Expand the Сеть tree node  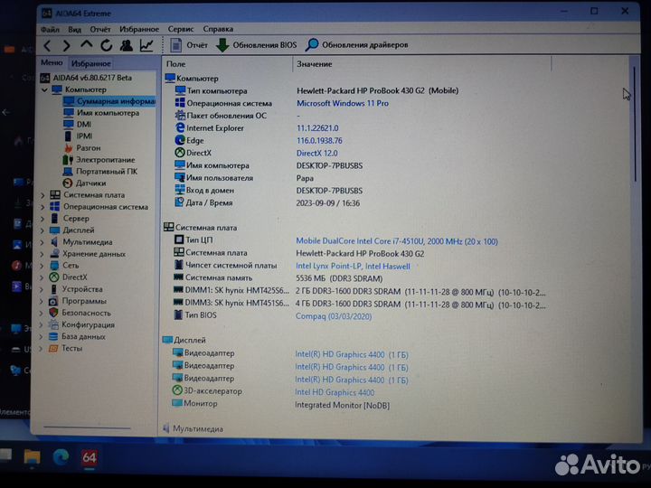click(42, 266)
